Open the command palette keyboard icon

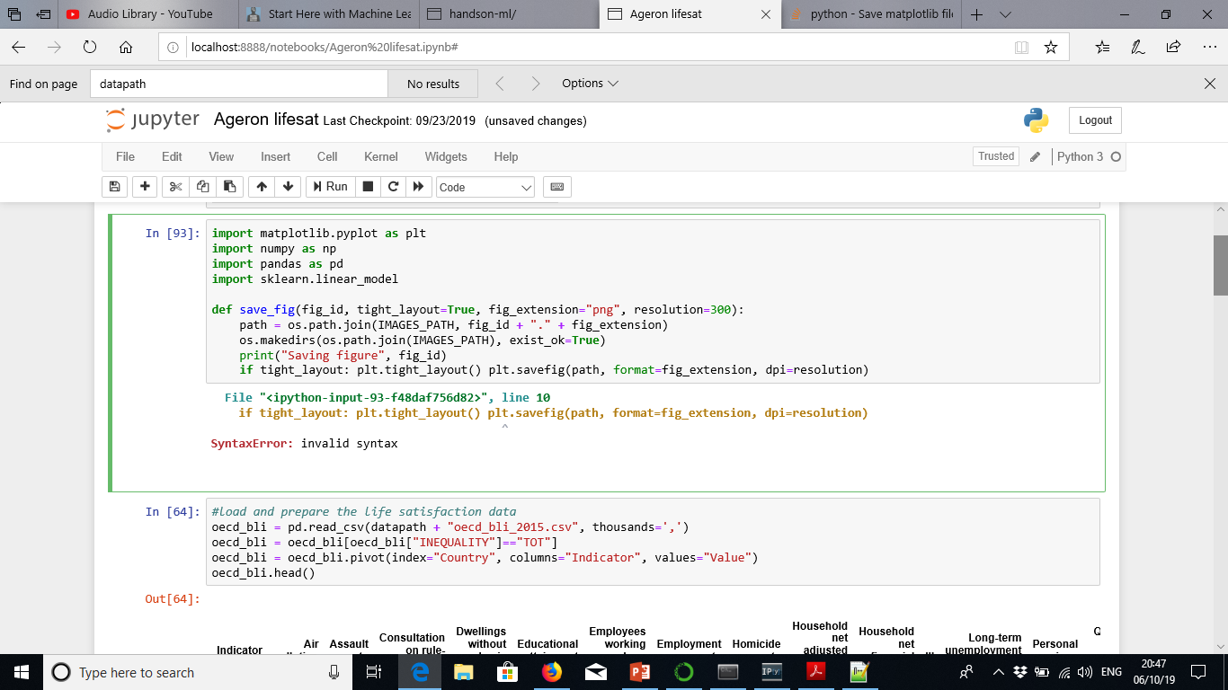coord(556,187)
